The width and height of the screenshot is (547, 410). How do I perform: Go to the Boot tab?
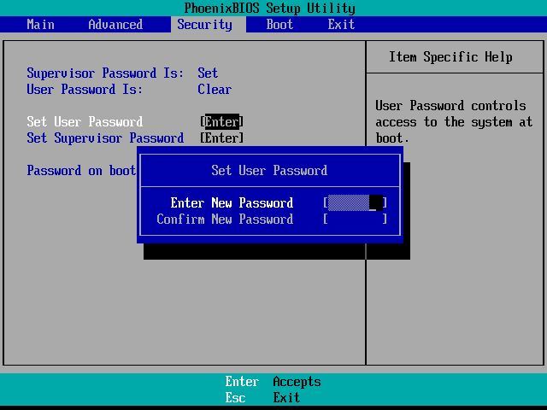point(279,25)
